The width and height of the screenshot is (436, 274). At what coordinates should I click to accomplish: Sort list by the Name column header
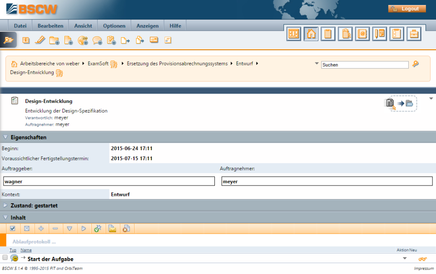pyautogui.click(x=26, y=250)
